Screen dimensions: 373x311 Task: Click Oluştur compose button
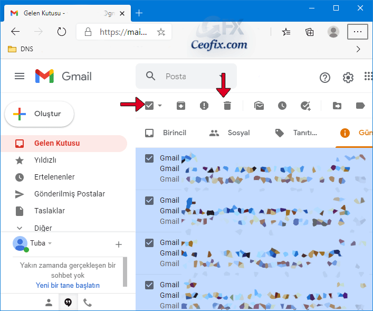[40, 114]
